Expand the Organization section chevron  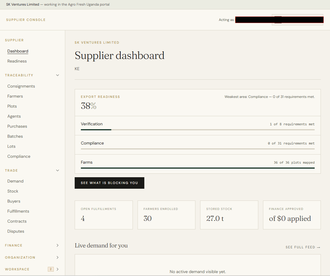58,257
